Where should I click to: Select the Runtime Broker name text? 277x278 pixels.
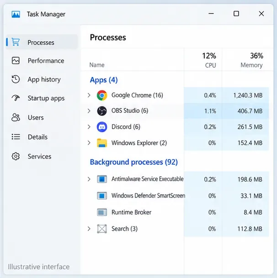click(x=131, y=212)
